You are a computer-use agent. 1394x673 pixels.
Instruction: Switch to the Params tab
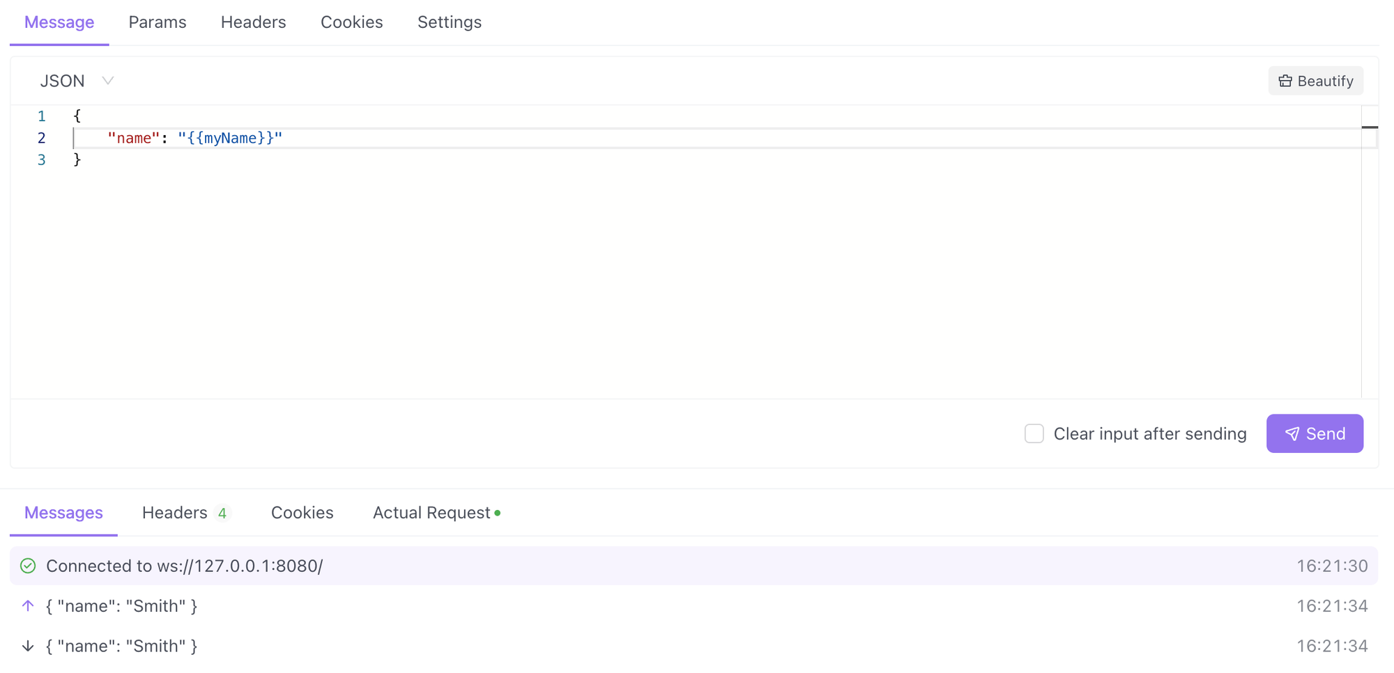(157, 22)
